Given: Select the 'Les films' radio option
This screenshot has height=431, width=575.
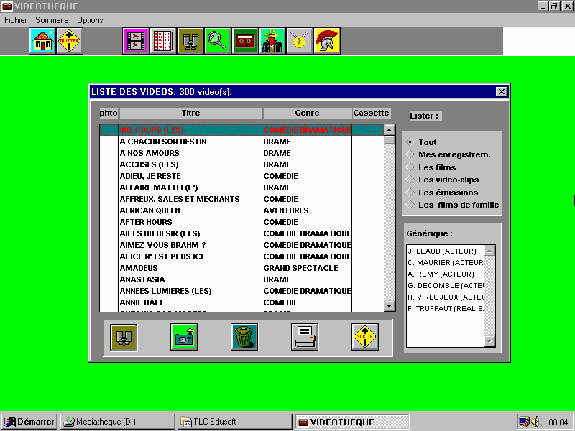Looking at the screenshot, I should point(410,167).
